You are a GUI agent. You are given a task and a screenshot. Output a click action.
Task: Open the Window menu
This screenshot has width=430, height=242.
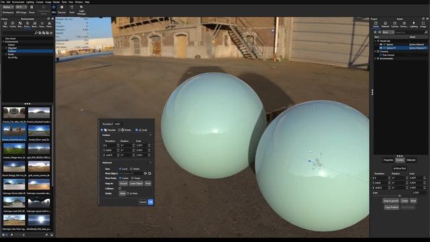[x=79, y=2]
